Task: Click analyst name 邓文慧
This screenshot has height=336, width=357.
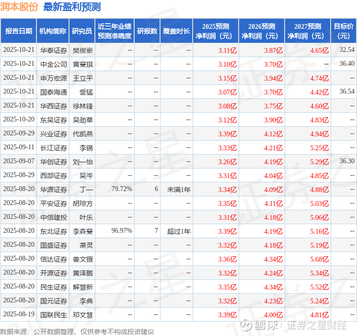Action: [x=82, y=315]
